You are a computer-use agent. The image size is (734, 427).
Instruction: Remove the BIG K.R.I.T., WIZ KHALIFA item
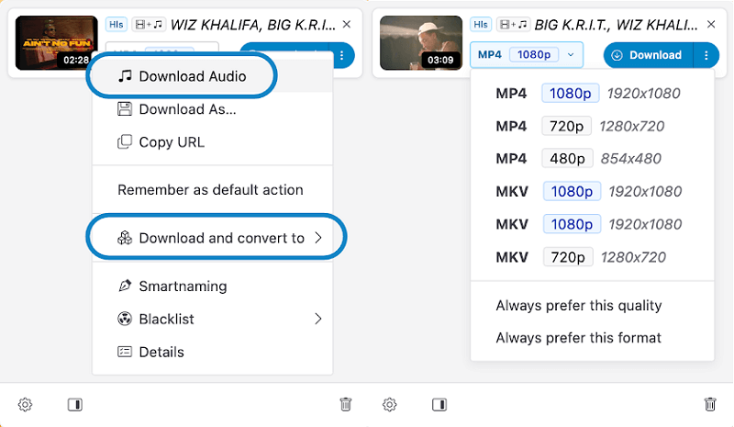(x=711, y=24)
